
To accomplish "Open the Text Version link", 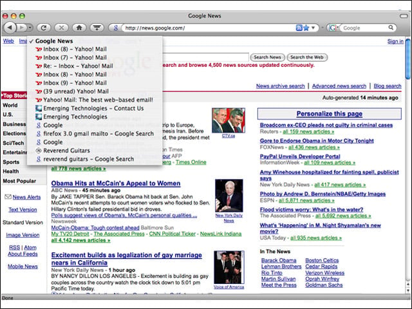I will click(23, 210).
